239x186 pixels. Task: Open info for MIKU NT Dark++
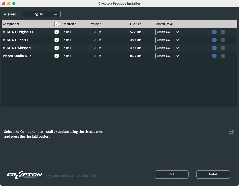coord(214,40)
